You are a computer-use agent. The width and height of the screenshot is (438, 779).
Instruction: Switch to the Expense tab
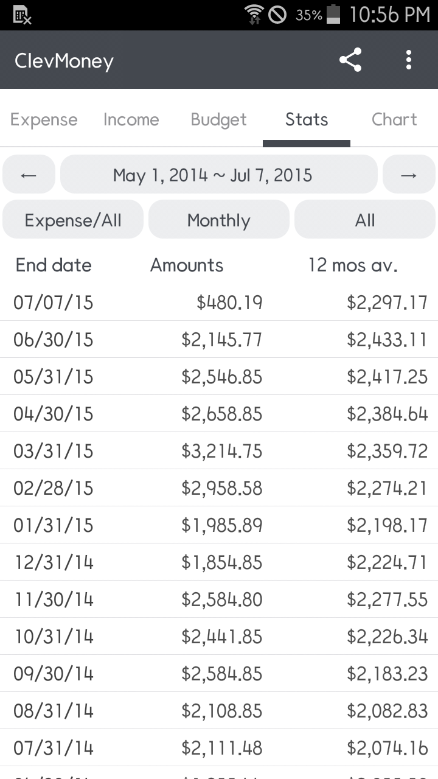tap(44, 119)
